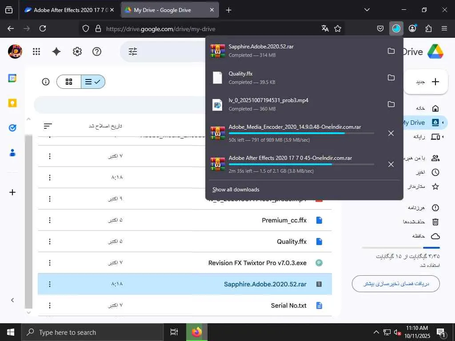Reload the current page

(43, 28)
